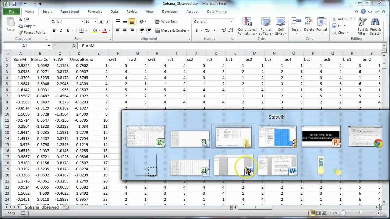
Task: Click the Insert Function fx icon
Action: 74,46
